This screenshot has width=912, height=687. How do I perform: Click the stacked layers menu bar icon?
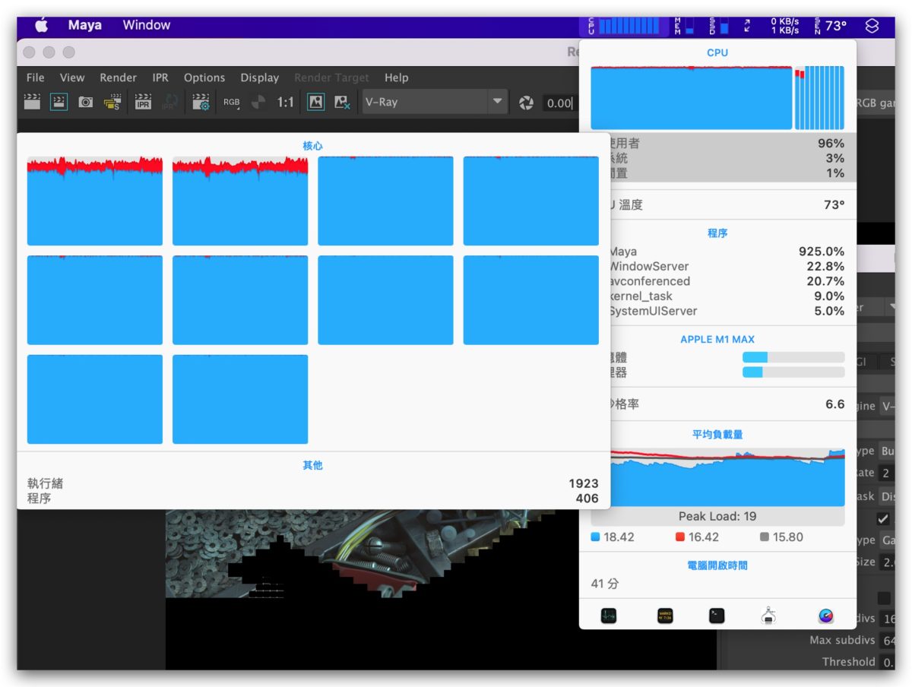872,26
